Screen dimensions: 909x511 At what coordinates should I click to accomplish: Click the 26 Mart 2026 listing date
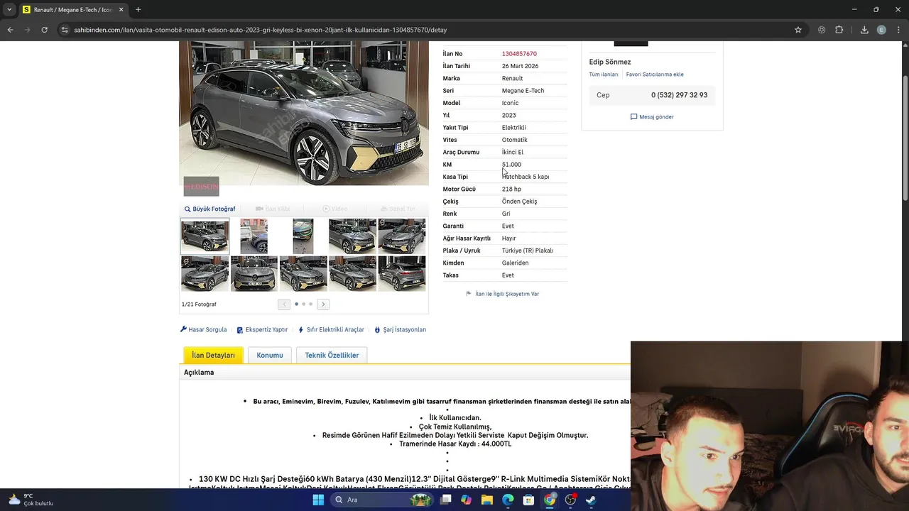pyautogui.click(x=520, y=66)
